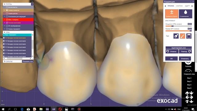Open File Explorer from taskbar
Screen dimensions: 197x111
[x=41, y=109]
